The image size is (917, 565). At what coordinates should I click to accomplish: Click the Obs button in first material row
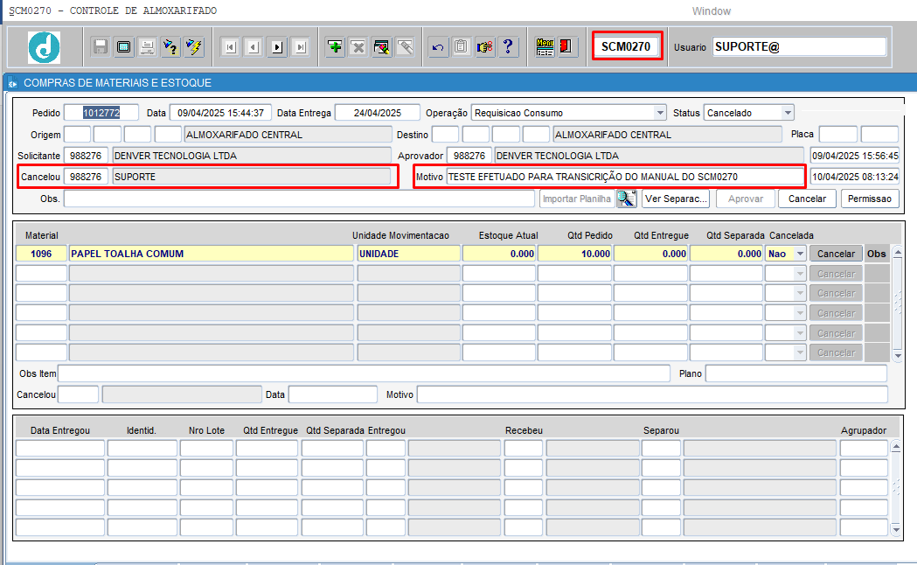[x=876, y=254]
